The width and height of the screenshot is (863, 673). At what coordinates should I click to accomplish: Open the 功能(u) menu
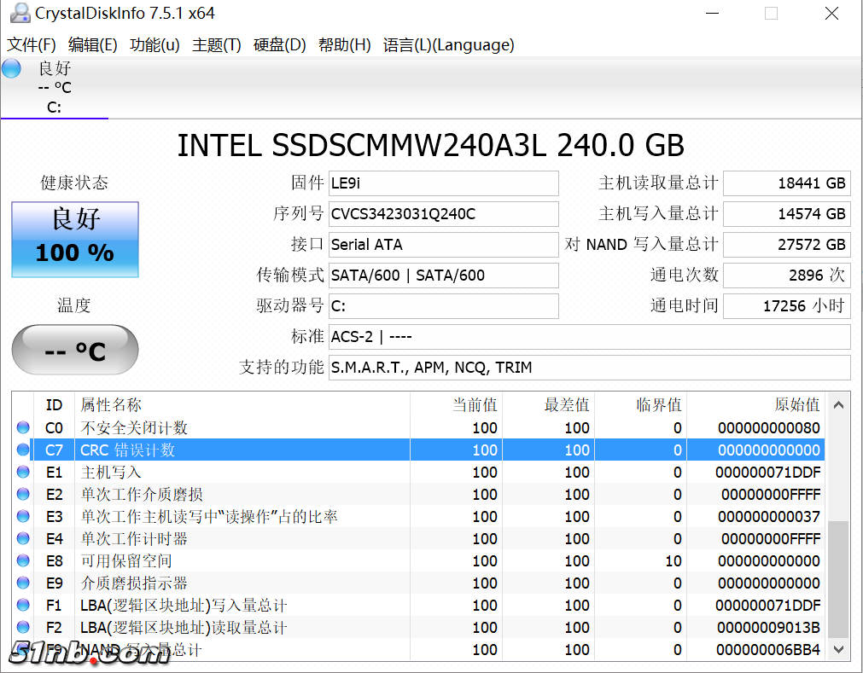coord(155,45)
